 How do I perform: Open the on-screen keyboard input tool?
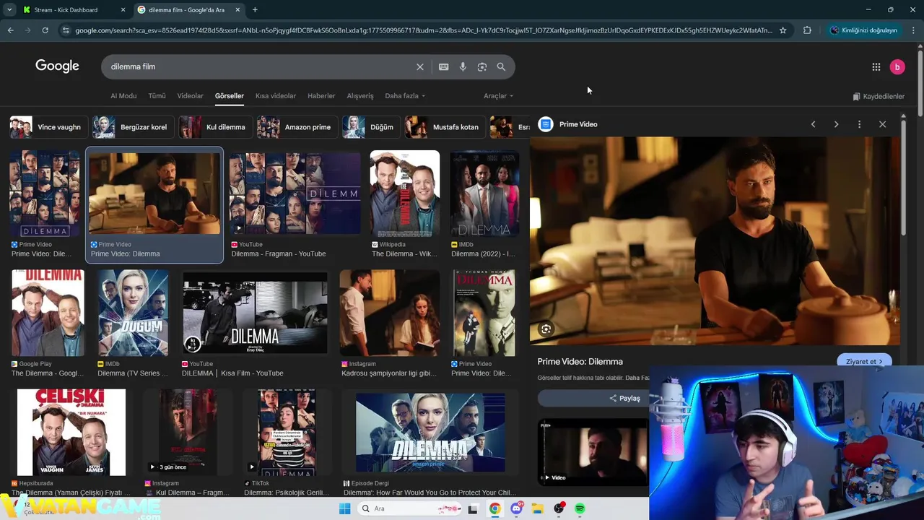point(444,66)
